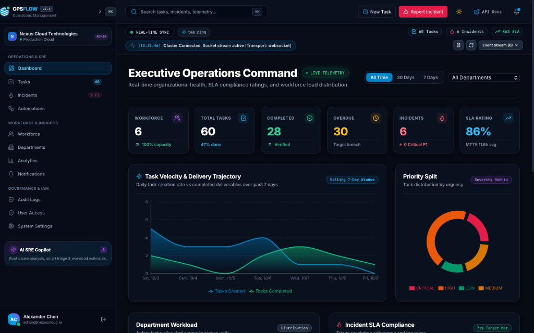Click the lightning icon beside Task Velocity
Image resolution: width=534 pixels, height=333 pixels.
[139, 176]
